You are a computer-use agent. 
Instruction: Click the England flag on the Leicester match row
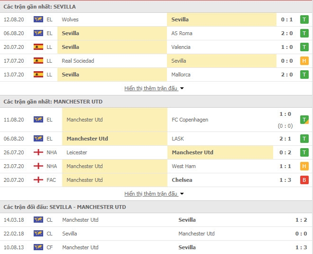[x=38, y=152]
